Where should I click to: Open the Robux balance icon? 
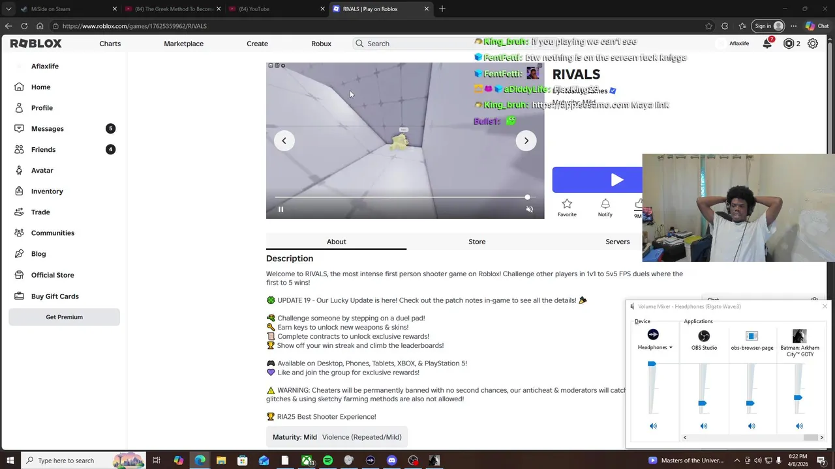(789, 44)
